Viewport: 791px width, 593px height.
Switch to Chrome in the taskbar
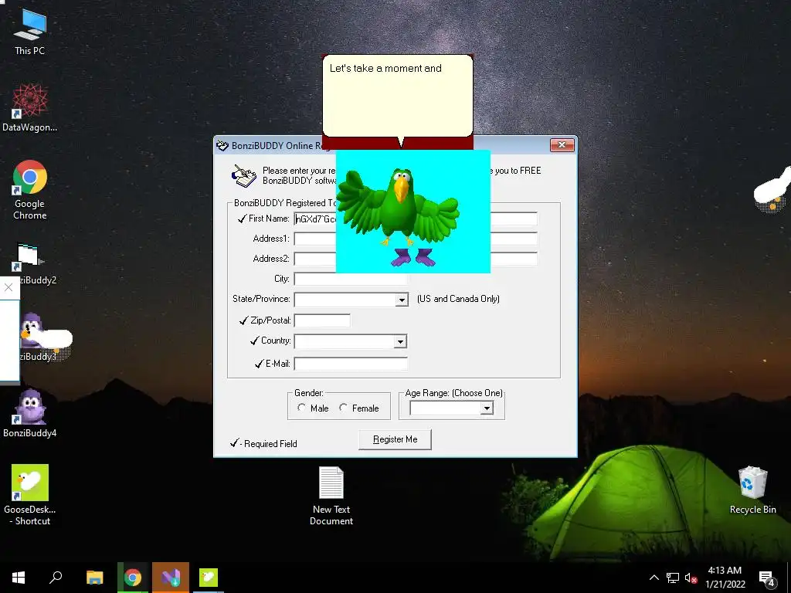coord(133,578)
